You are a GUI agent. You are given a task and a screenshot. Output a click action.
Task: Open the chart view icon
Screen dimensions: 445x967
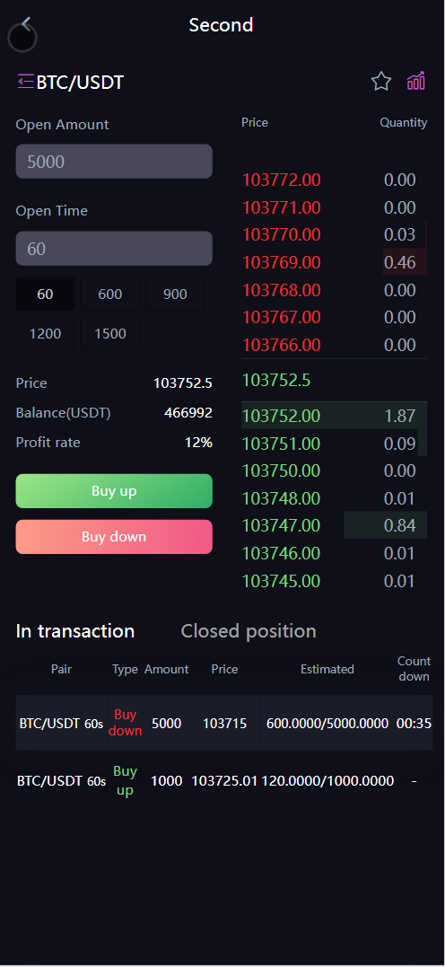tap(416, 81)
